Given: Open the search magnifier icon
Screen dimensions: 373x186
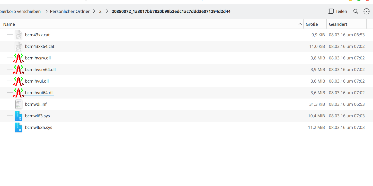Looking at the screenshot, I should click(356, 11).
